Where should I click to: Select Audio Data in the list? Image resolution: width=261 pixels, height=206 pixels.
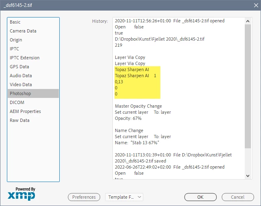coord(33,76)
